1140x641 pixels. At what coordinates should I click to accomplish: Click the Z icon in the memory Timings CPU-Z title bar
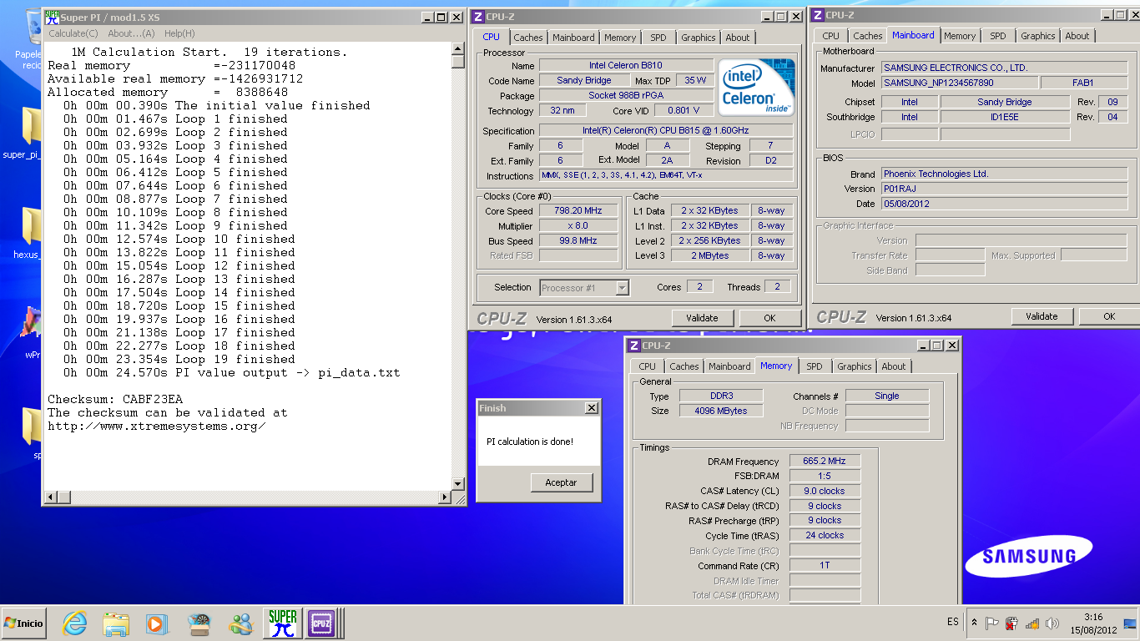pos(634,346)
